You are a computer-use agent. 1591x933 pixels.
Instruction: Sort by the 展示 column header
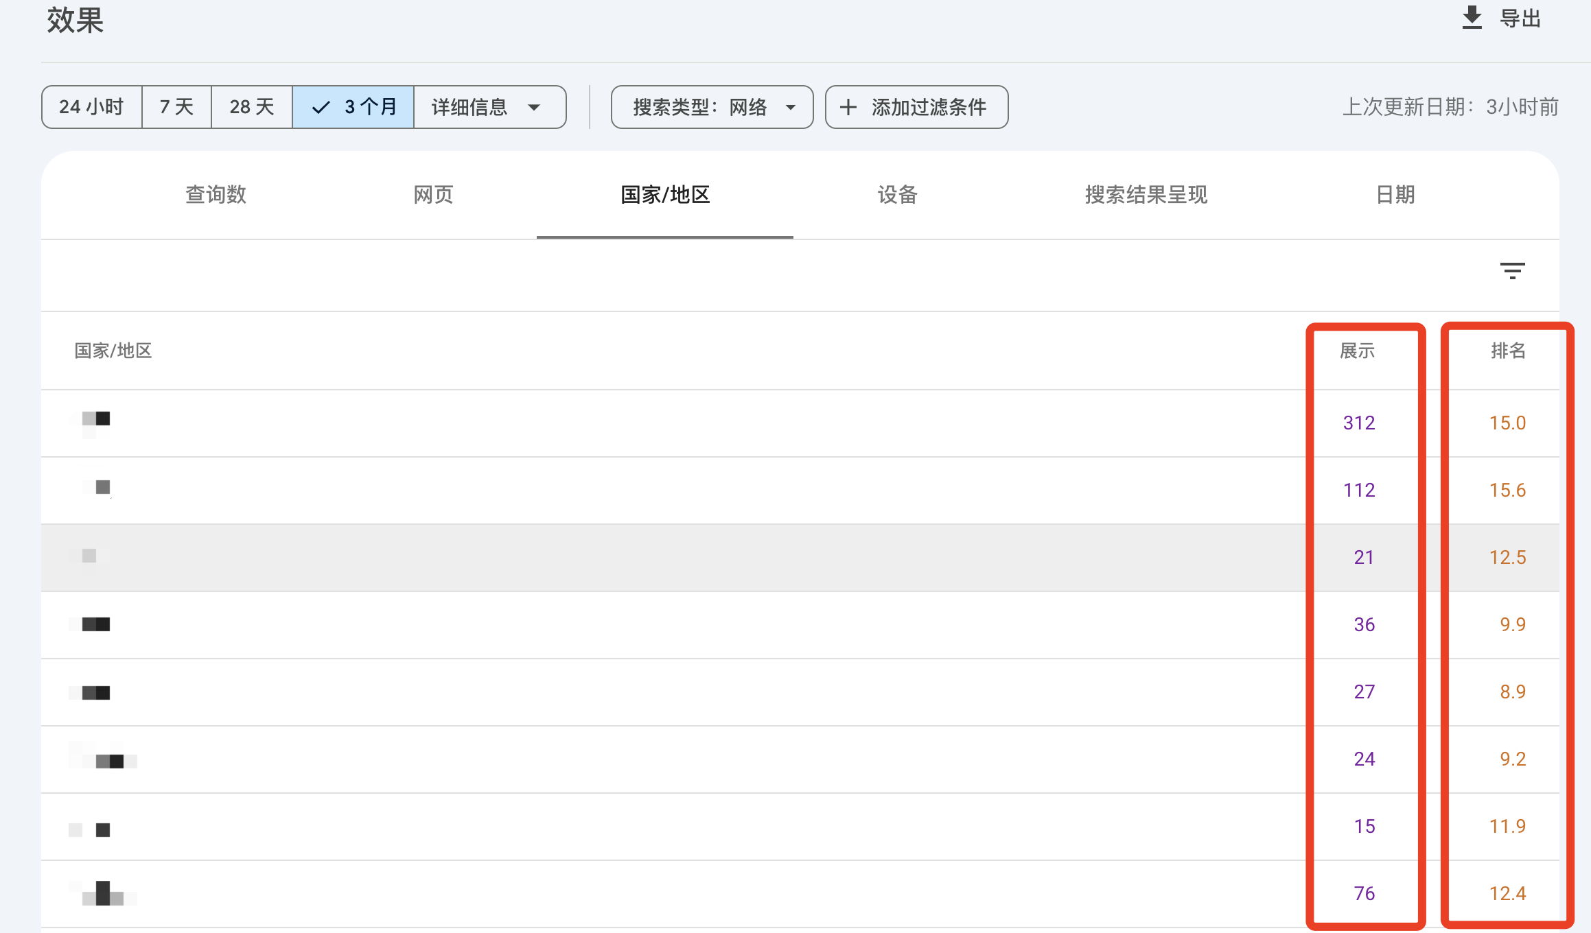[x=1357, y=351]
